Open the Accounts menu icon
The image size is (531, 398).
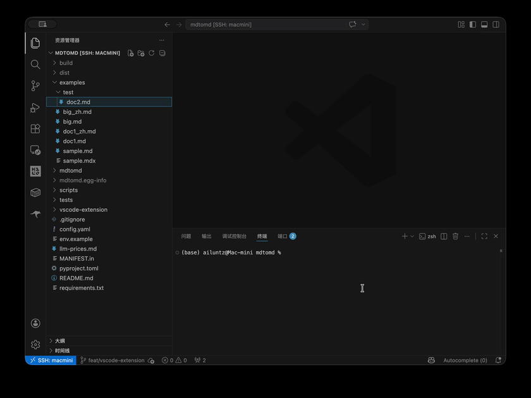click(x=35, y=323)
